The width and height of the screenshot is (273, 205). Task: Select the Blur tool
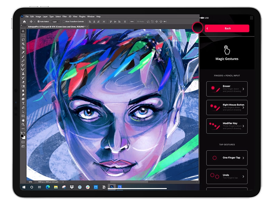coord(23,91)
